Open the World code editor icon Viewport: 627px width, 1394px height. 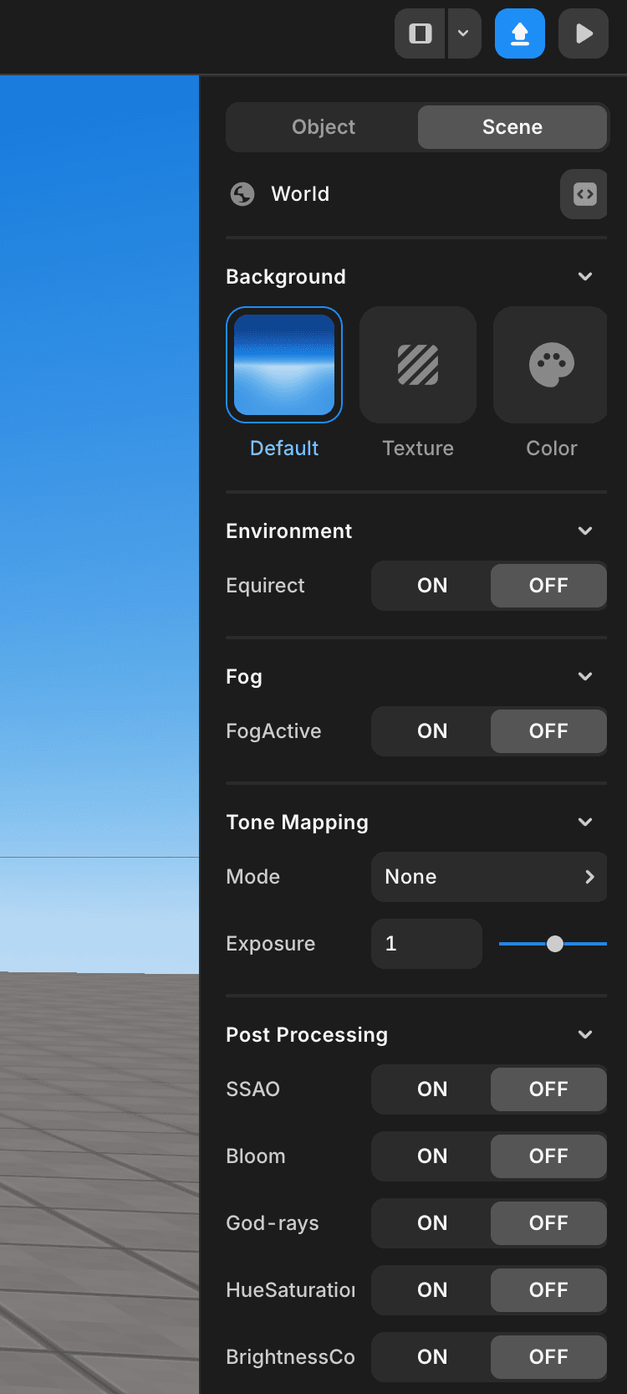pyautogui.click(x=584, y=194)
